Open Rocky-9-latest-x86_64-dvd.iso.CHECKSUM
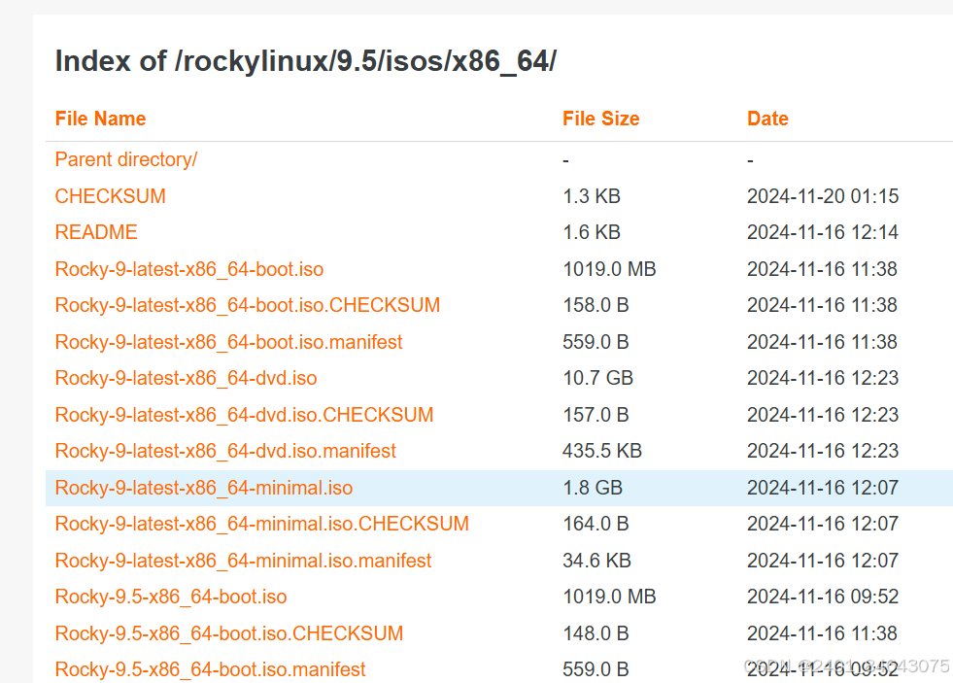 pos(244,415)
